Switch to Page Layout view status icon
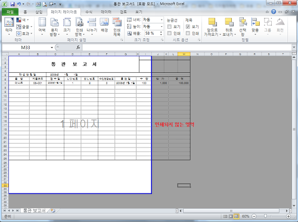The height and width of the screenshot is (222, 298). (231, 216)
